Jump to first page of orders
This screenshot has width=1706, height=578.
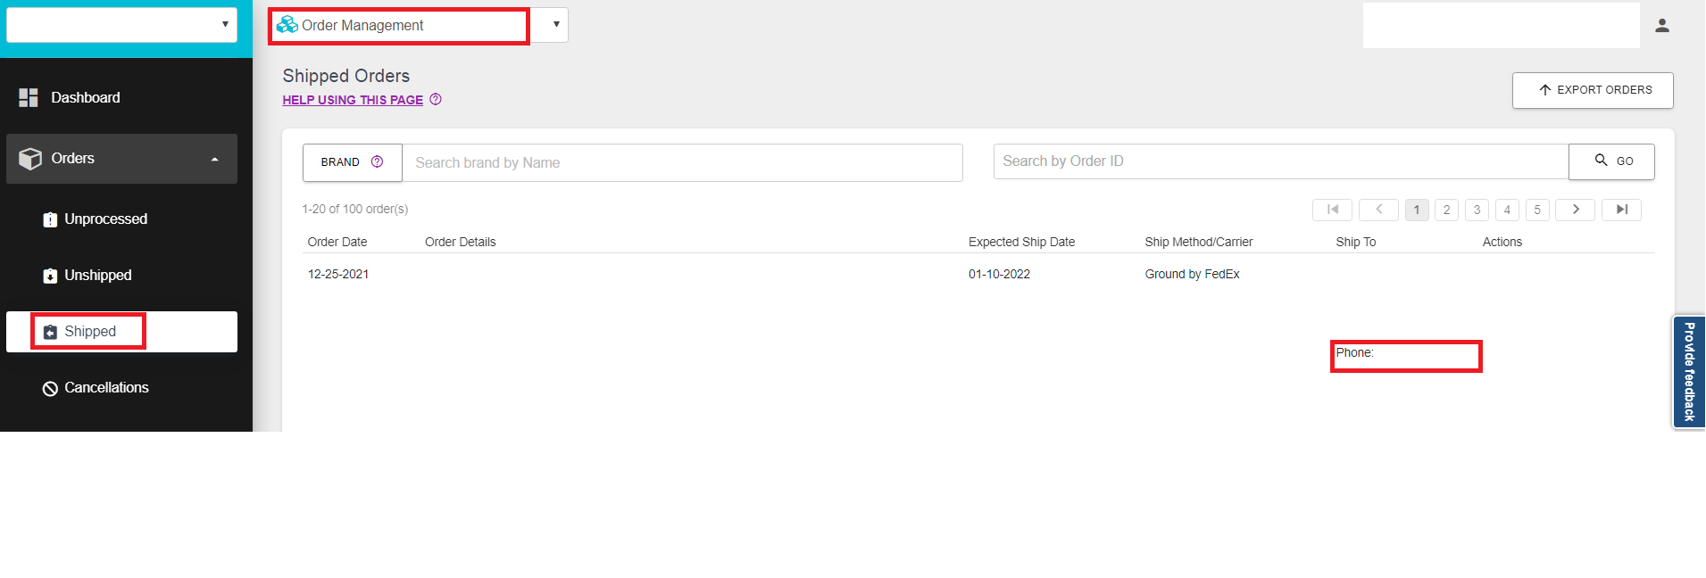point(1332,210)
